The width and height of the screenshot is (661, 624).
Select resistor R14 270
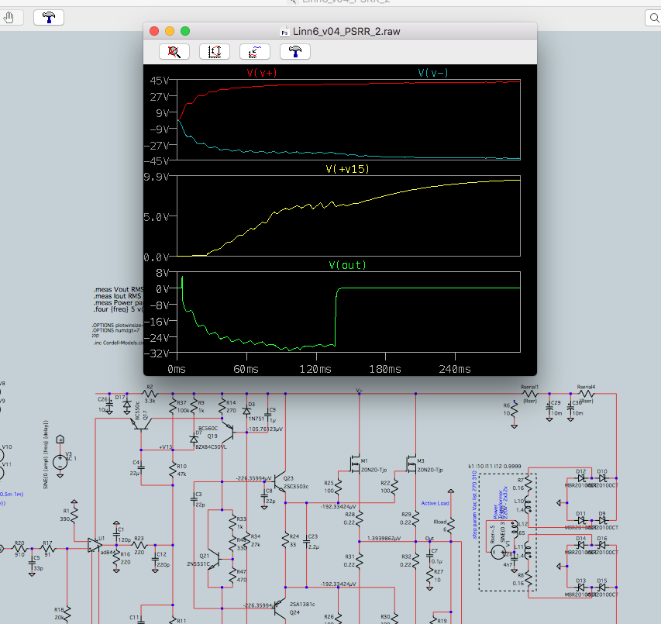click(222, 407)
